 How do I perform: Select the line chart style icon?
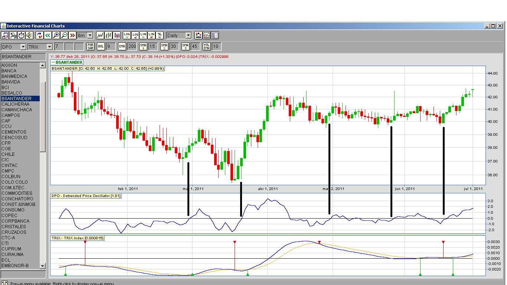pyautogui.click(x=100, y=35)
